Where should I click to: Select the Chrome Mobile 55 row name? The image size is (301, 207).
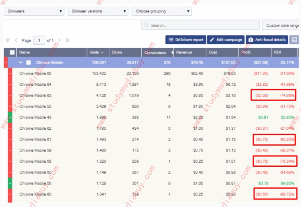tap(35, 106)
